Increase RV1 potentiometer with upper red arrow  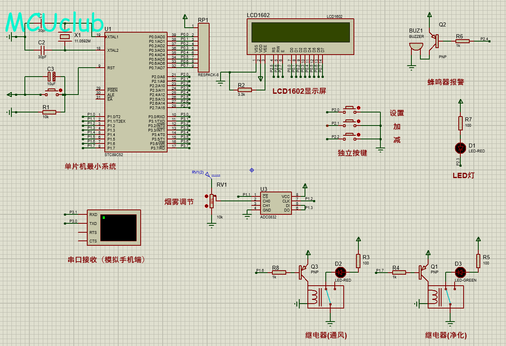(206, 196)
